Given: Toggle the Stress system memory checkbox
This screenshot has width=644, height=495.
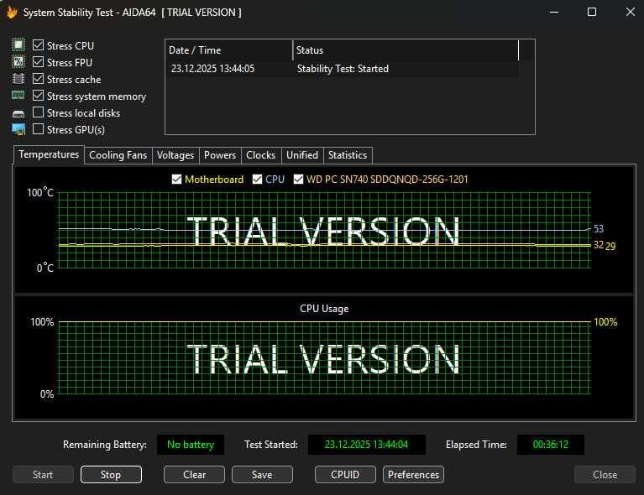Looking at the screenshot, I should pos(38,96).
